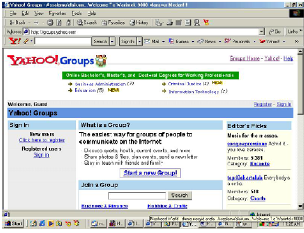The image size is (304, 233).
Task: Click the Business Administration ad link
Action: click(100, 84)
